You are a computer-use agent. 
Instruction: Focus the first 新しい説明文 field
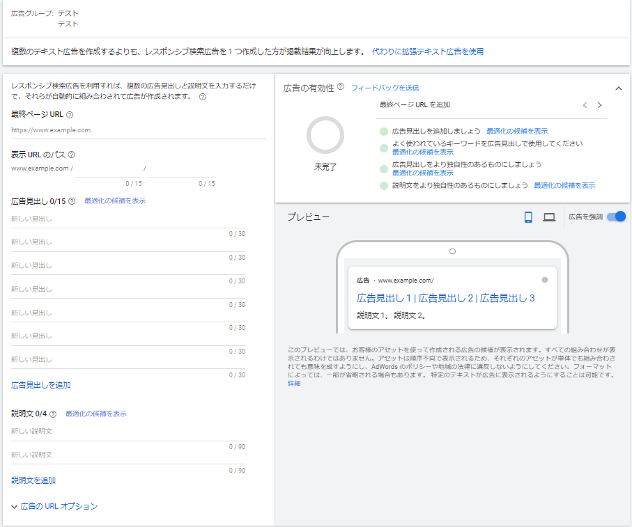[x=128, y=432]
